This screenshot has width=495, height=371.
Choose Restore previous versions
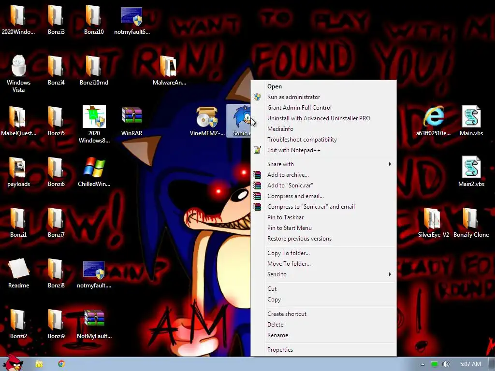(323, 239)
